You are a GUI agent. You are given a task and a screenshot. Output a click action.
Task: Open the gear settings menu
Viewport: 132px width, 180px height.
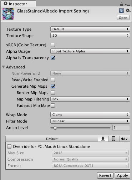point(128,11)
